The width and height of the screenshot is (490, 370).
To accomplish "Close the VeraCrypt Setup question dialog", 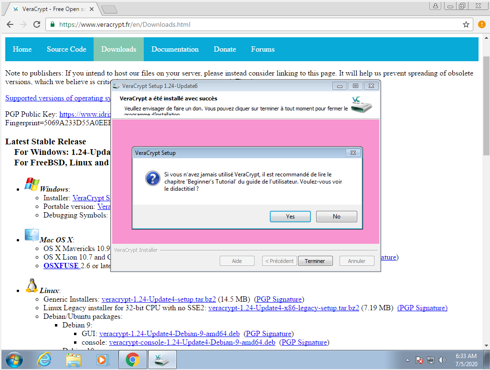I will [x=353, y=152].
